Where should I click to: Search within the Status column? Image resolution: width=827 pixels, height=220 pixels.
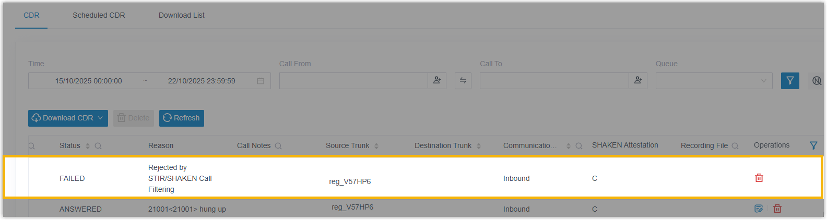(x=98, y=146)
